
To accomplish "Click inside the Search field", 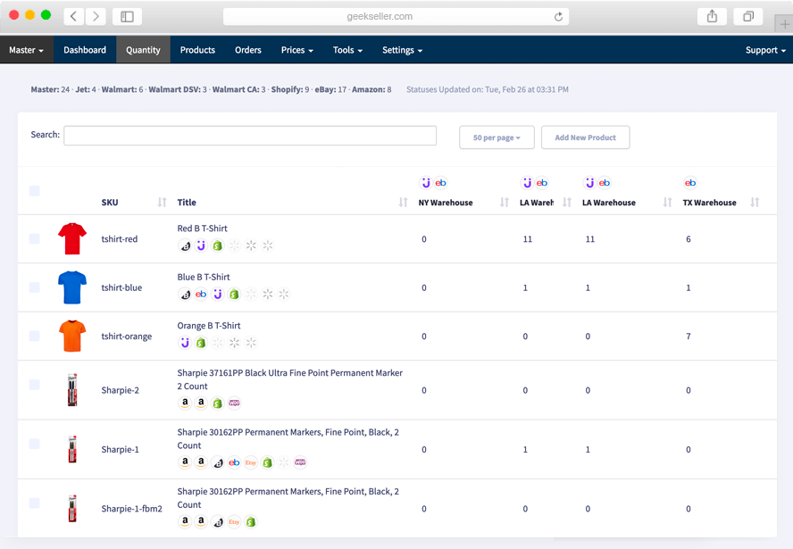I will point(250,136).
